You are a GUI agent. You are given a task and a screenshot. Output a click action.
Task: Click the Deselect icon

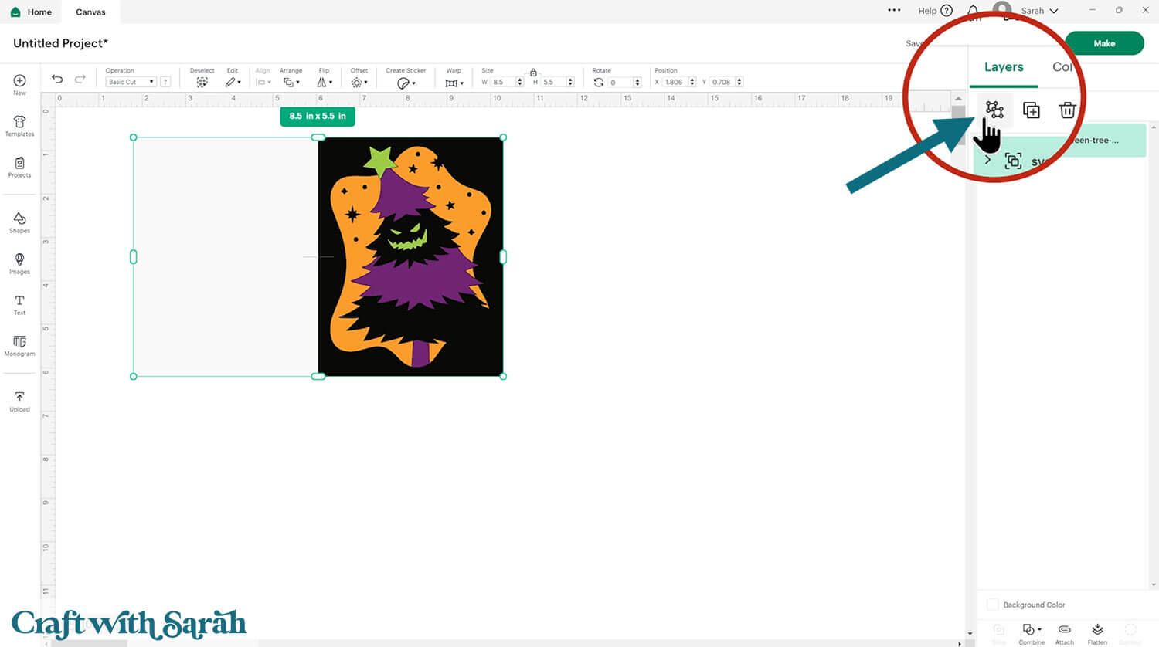coord(202,82)
